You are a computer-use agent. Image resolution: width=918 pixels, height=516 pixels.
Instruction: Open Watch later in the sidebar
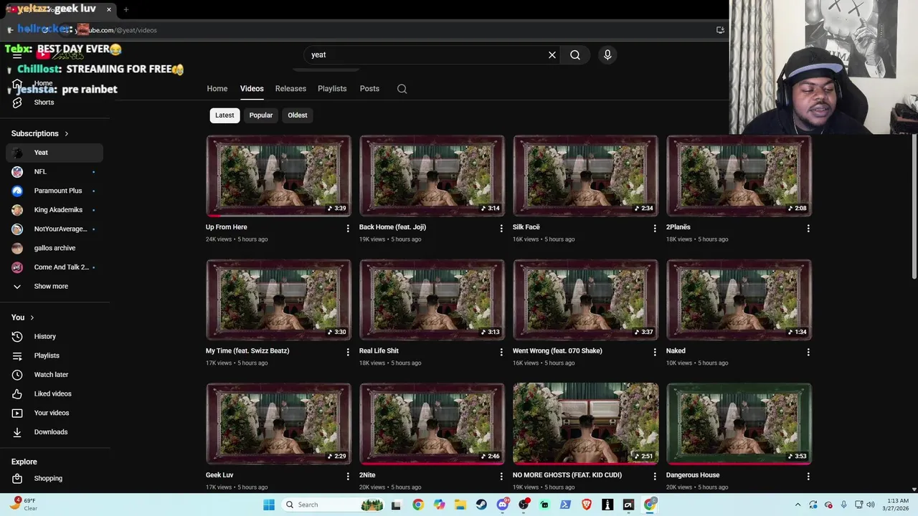(x=55, y=374)
